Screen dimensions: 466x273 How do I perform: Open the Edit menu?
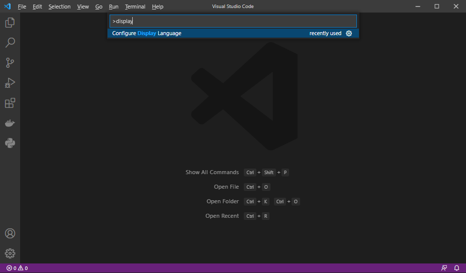pyautogui.click(x=37, y=7)
